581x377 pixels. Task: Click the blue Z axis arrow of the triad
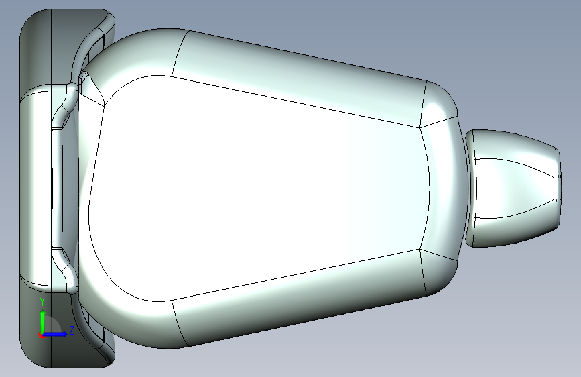[x=56, y=334]
